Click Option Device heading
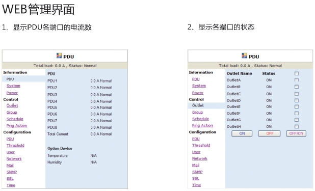The height and width of the screenshot is (191, 315). (60, 148)
